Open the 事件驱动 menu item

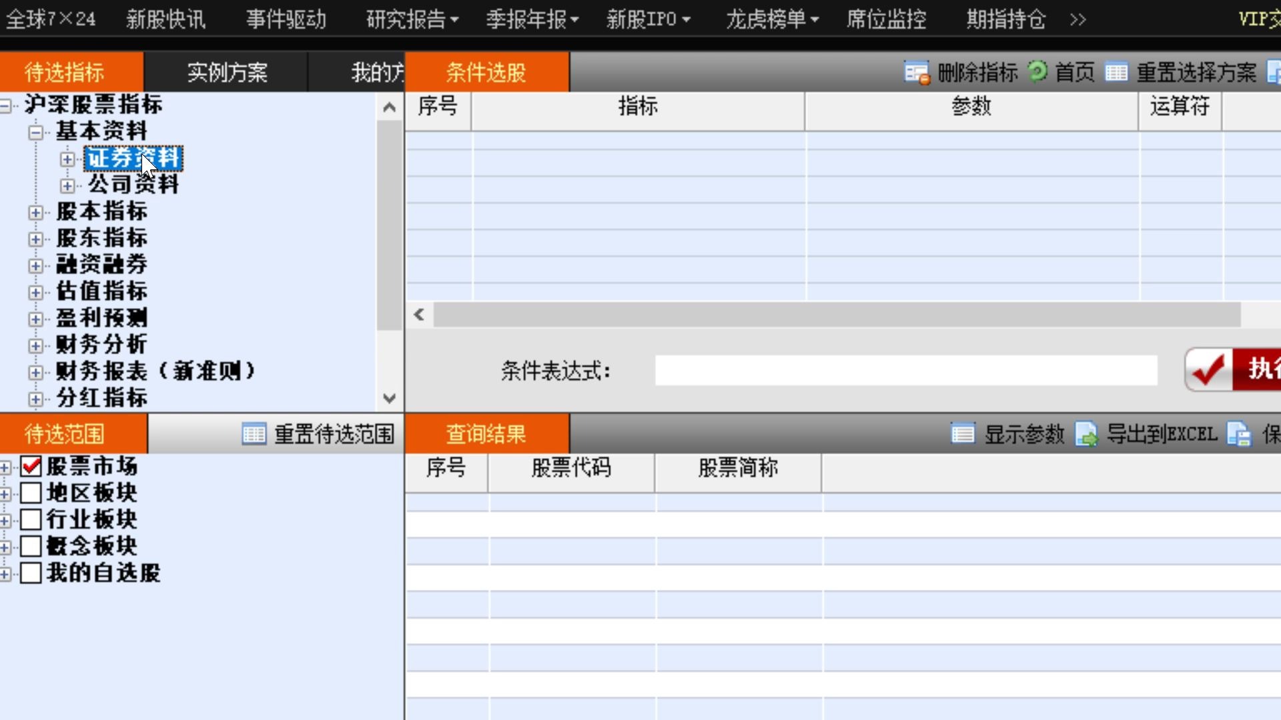[x=286, y=19]
